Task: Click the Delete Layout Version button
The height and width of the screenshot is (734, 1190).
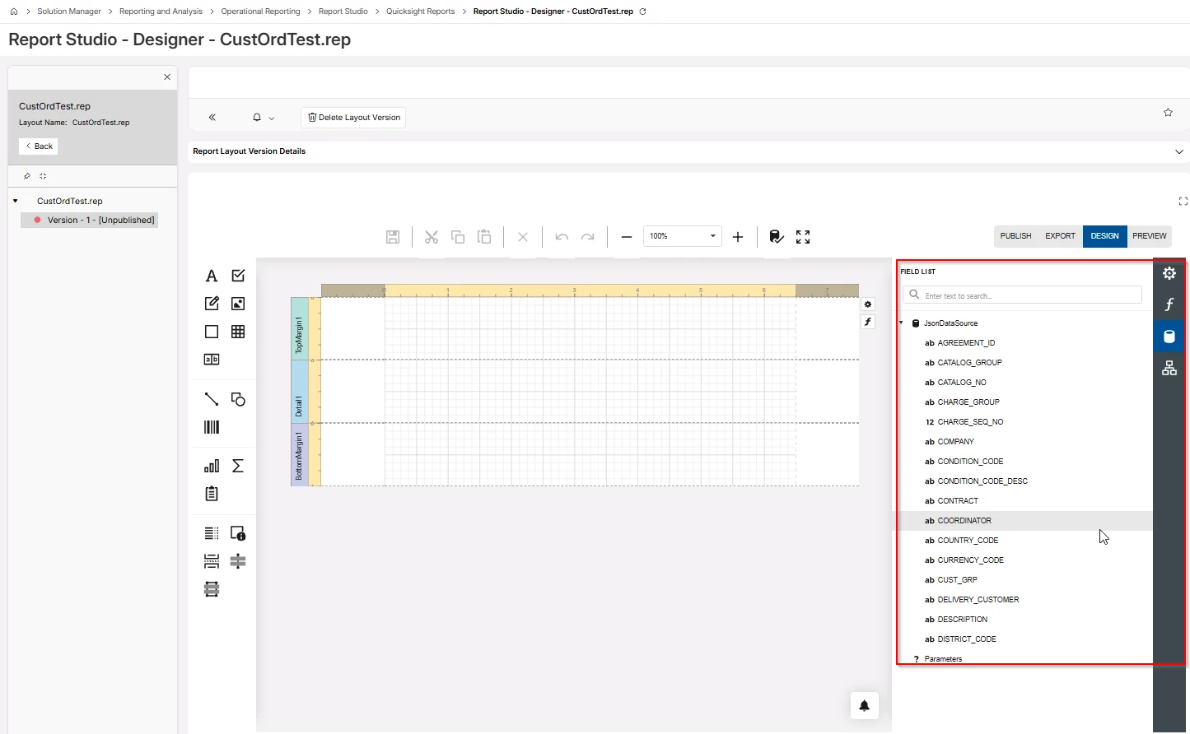Action: tap(353, 118)
